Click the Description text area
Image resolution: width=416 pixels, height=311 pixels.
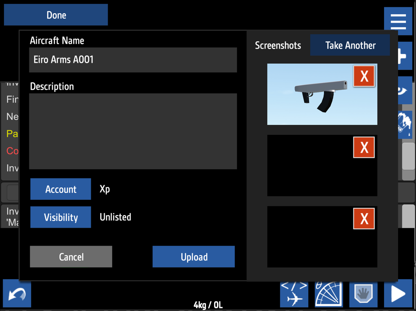[x=133, y=131]
